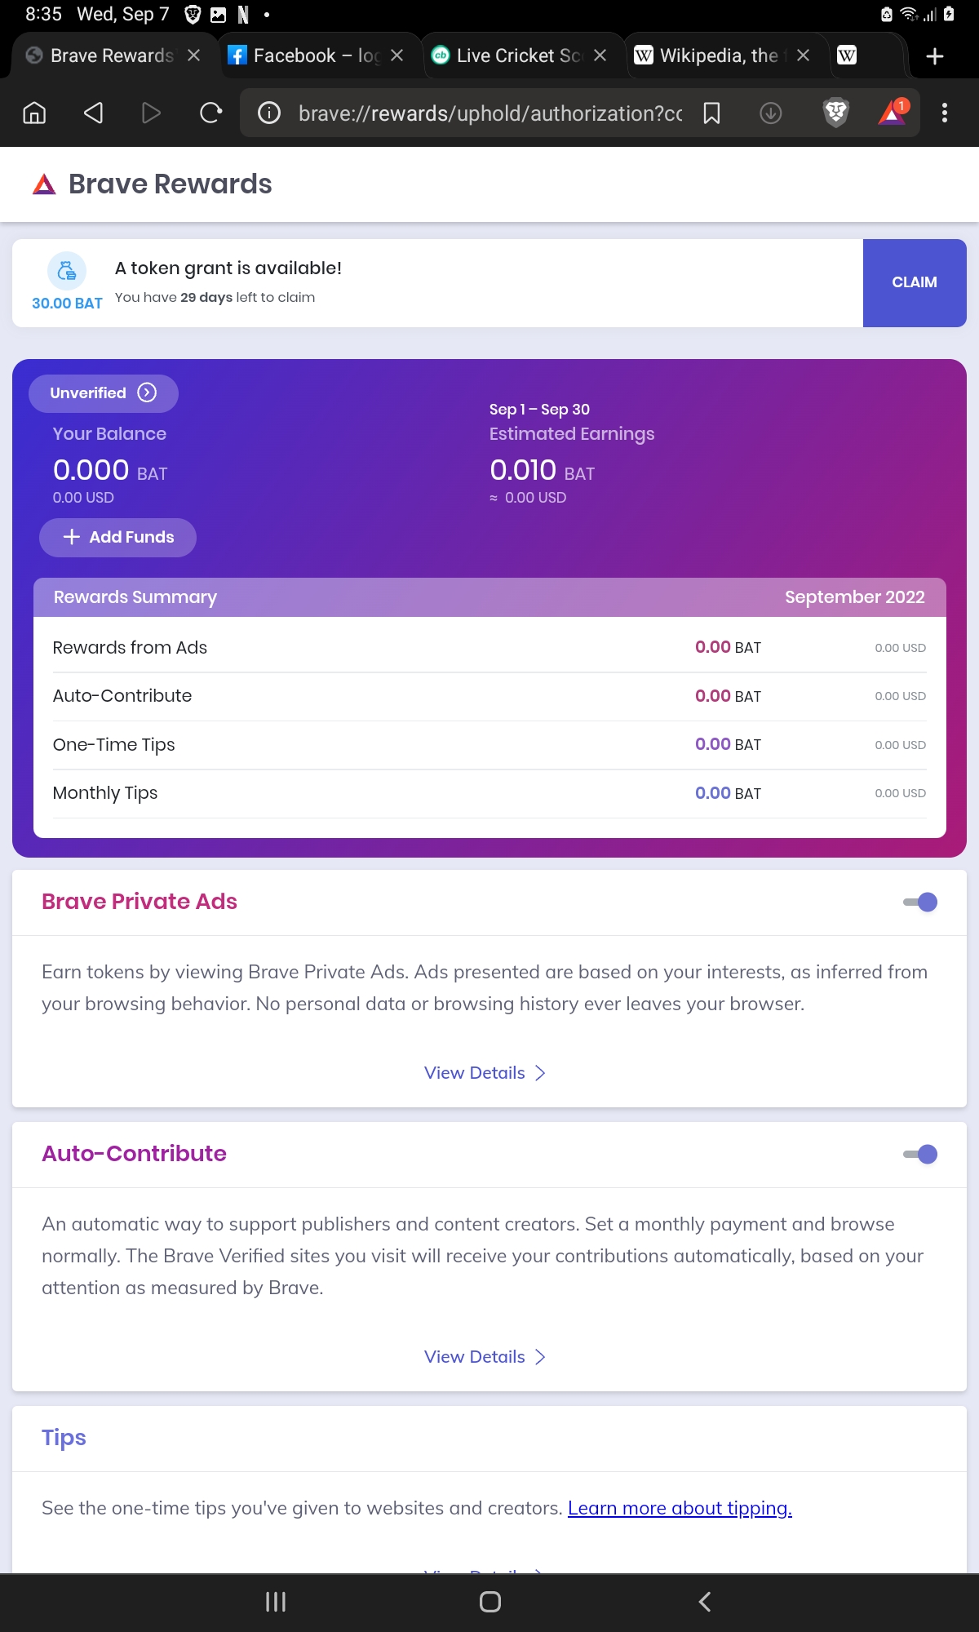979x1632 pixels.
Task: Expand the Unverified wallet status
Action: (103, 392)
